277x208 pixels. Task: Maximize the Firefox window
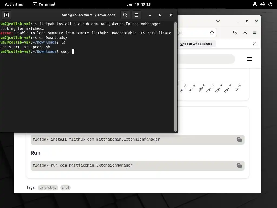247,21
